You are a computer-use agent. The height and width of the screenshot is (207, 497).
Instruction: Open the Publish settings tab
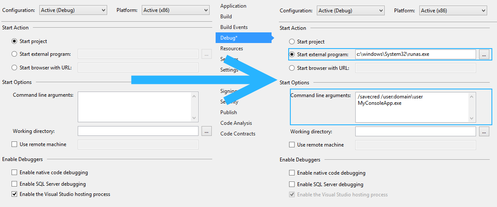(228, 112)
